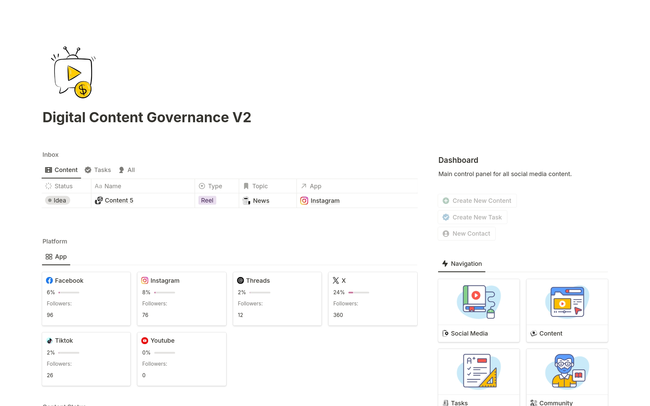Switch to the Tasks tab in Inbox
The image size is (650, 406).
pyautogui.click(x=98, y=170)
